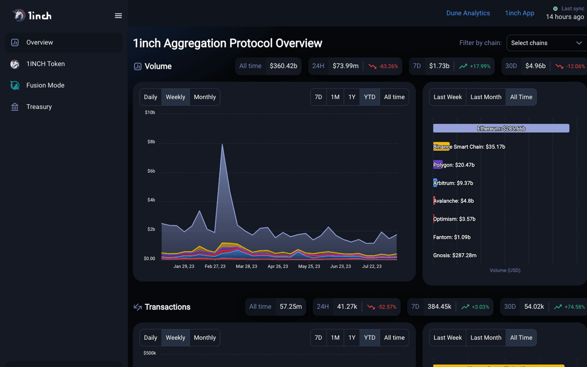Expand chain filter using chevron arrow

click(x=579, y=43)
